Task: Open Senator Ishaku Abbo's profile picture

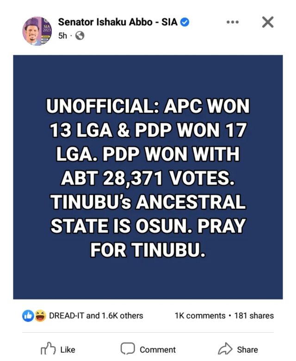Action: (37, 31)
